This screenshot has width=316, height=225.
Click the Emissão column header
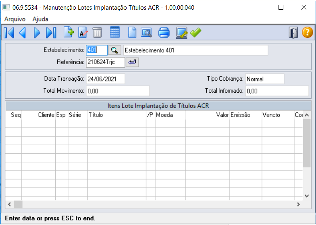pyautogui.click(x=246, y=115)
